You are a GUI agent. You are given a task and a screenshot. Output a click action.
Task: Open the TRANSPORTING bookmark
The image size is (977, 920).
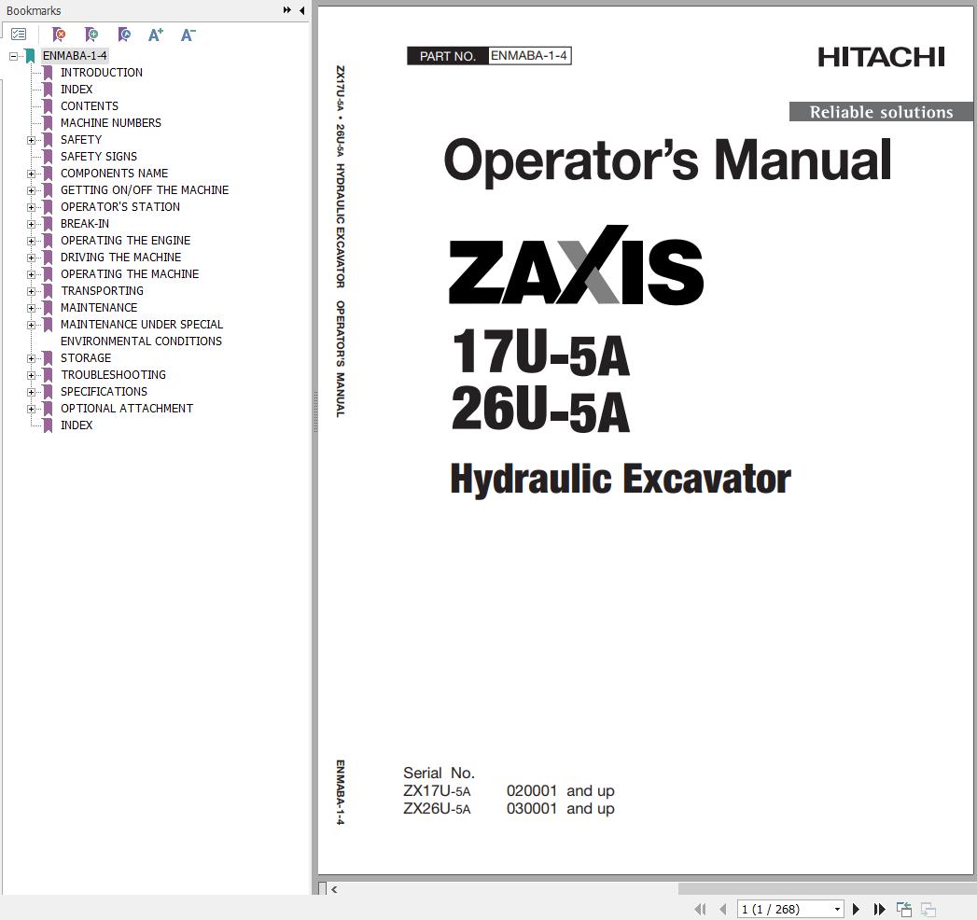click(103, 291)
